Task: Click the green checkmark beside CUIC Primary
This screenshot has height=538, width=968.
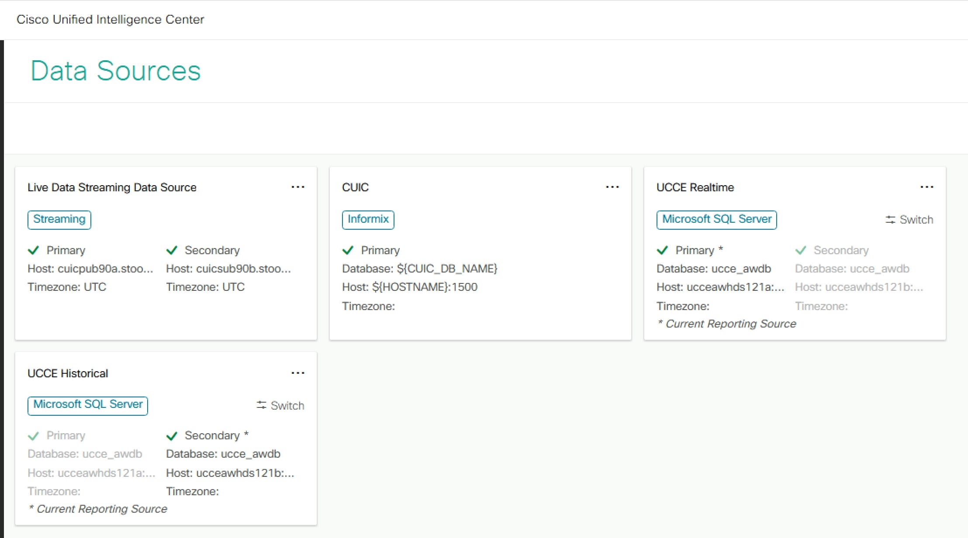Action: pos(348,250)
